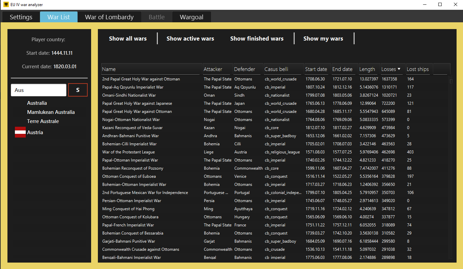Click the S search button

pos(78,90)
